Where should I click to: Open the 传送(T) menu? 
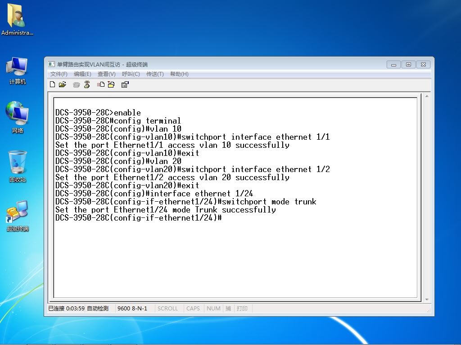point(155,74)
